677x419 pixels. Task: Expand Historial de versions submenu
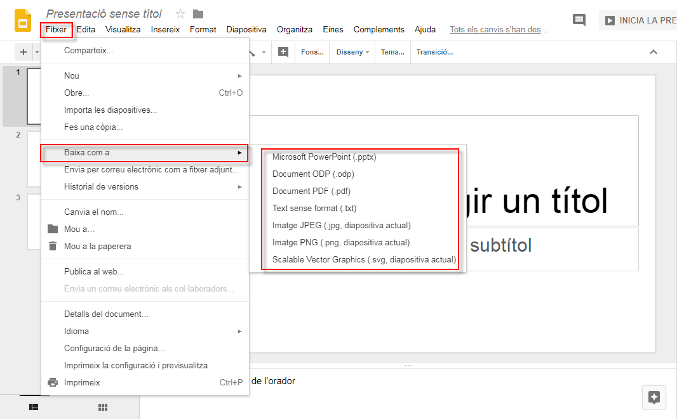pyautogui.click(x=145, y=186)
